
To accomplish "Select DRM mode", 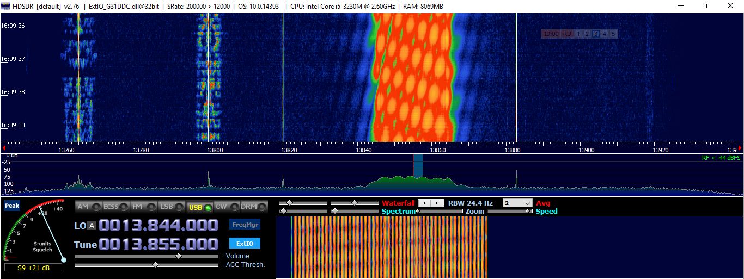I will pos(254,207).
